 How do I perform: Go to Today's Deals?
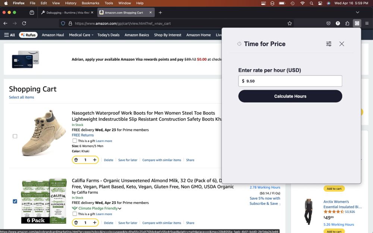point(109,35)
